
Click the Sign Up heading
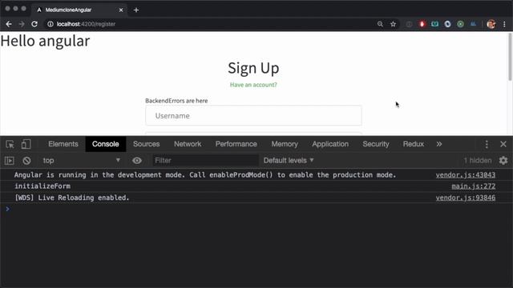(253, 68)
